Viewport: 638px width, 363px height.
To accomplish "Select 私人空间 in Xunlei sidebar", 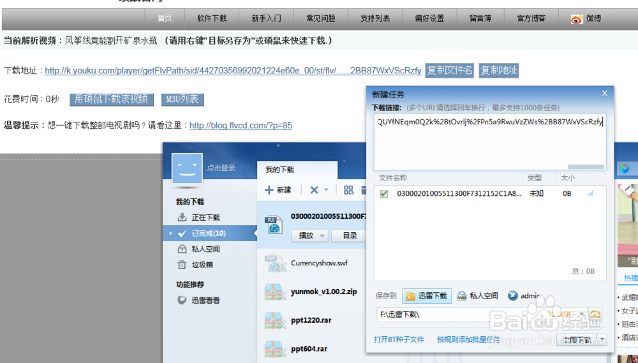I will 205,249.
